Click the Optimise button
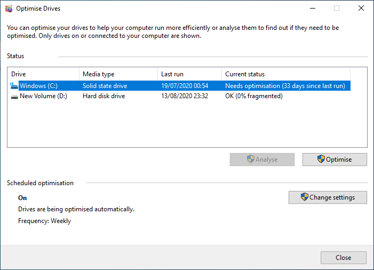Image resolution: width=374 pixels, height=270 pixels. (335, 160)
